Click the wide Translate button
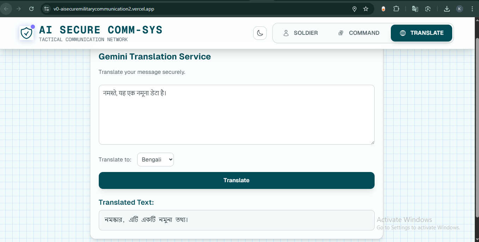Screen dimensions: 479x242 [237, 180]
